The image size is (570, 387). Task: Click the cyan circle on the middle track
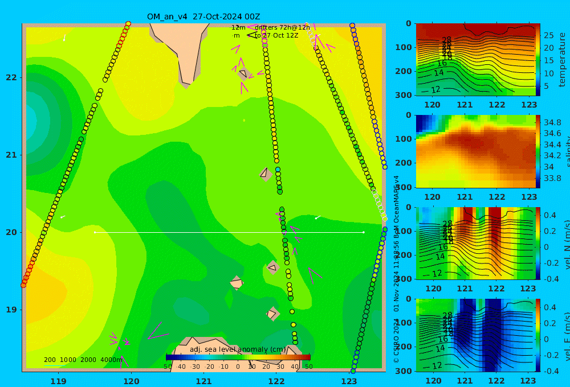click(x=278, y=170)
